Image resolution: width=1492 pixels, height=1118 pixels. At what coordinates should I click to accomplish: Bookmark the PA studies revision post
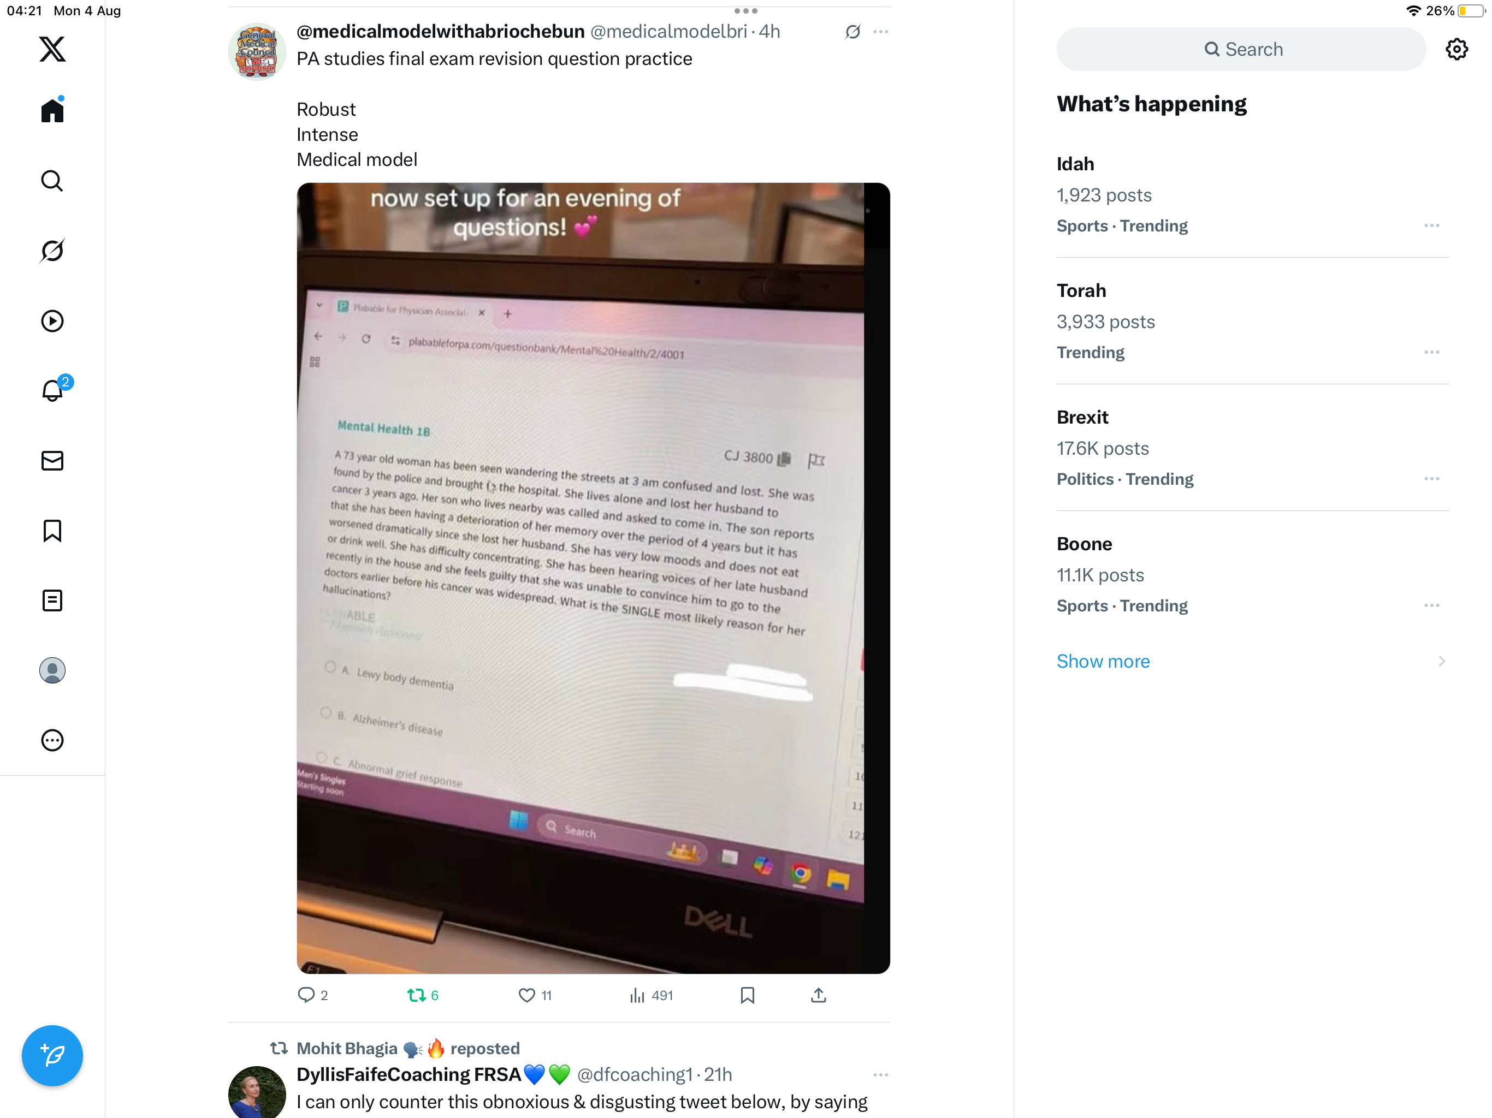coord(747,995)
